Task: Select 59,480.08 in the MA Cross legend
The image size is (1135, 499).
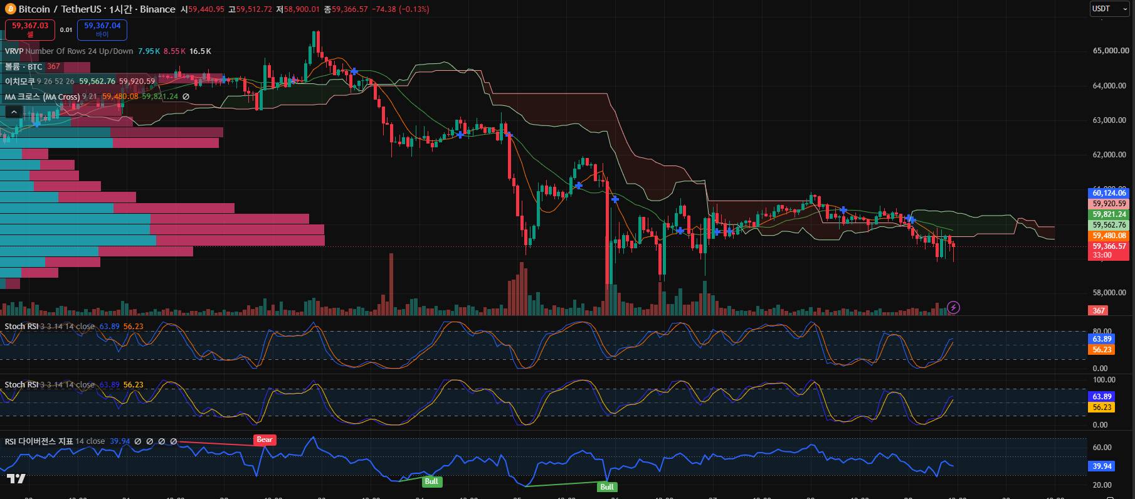Action: [120, 97]
